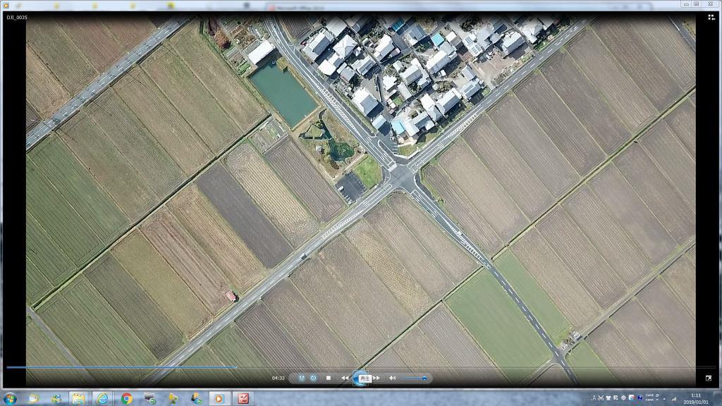This screenshot has width=722, height=406.
Task: Click the blue help question mark tray icon
Action: pyautogui.click(x=640, y=398)
